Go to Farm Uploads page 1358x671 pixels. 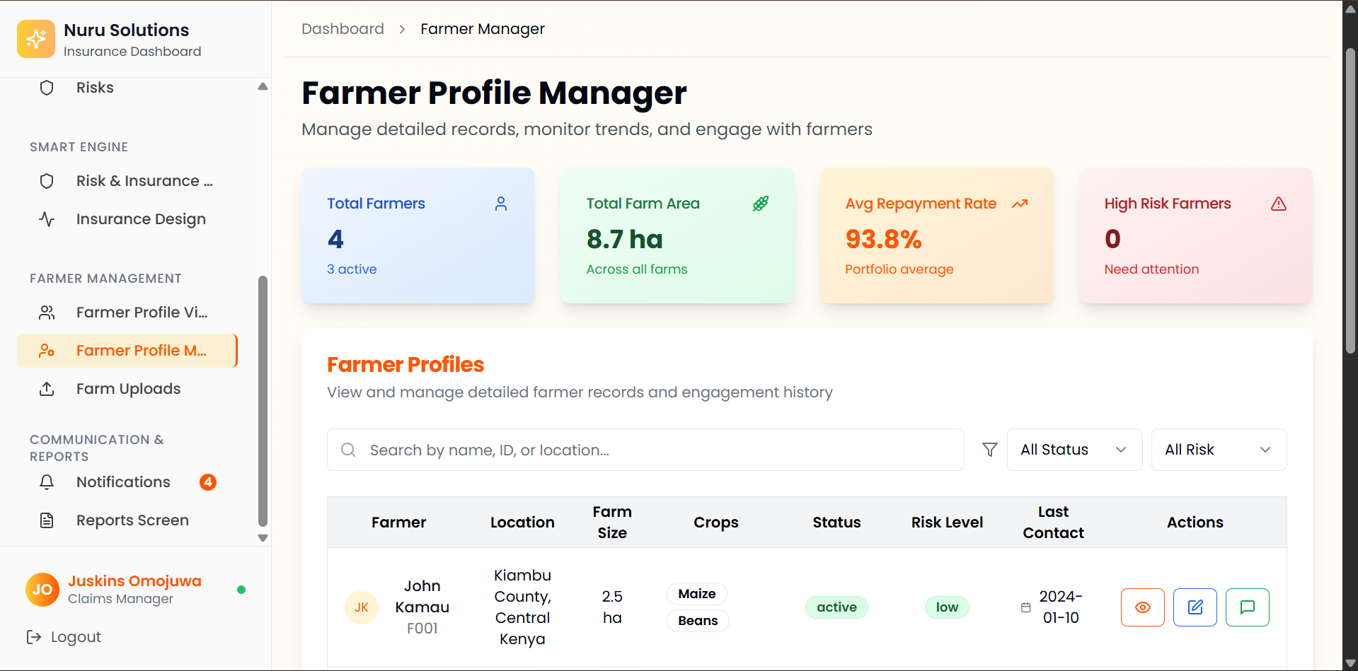tap(127, 389)
